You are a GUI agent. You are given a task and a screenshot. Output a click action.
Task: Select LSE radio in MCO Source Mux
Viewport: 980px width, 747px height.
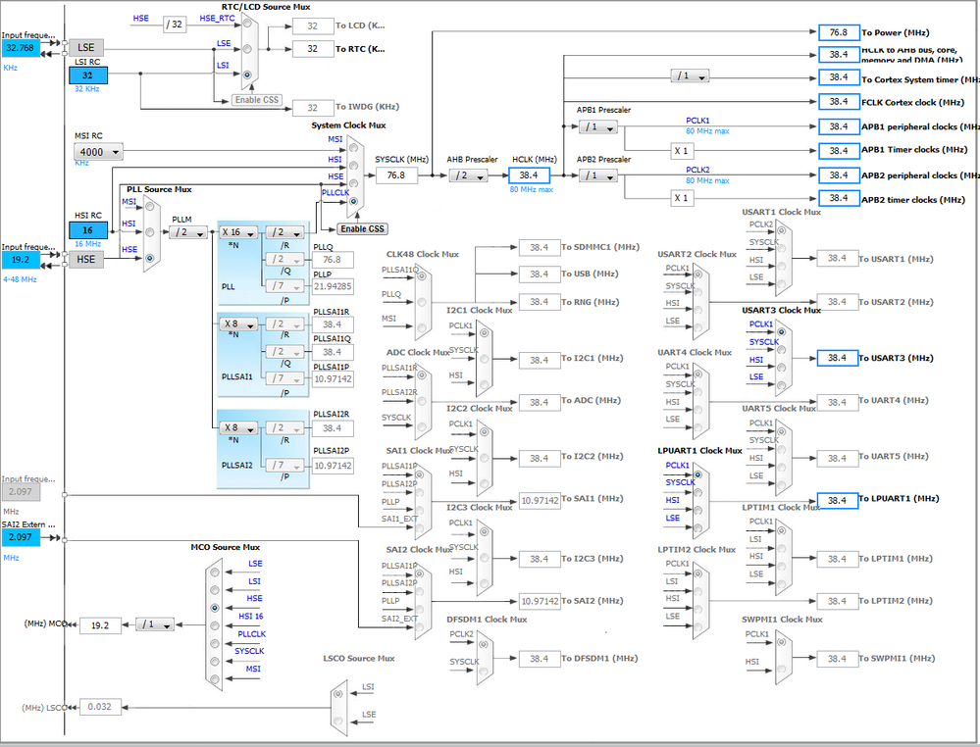[x=215, y=573]
